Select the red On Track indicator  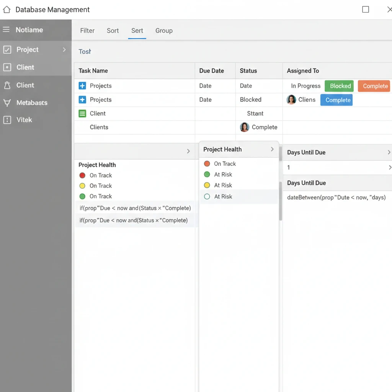207,163
